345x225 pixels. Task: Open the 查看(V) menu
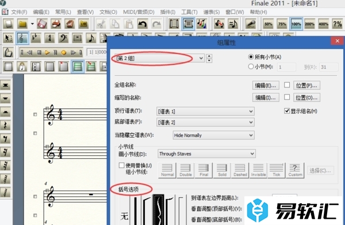point(85,12)
